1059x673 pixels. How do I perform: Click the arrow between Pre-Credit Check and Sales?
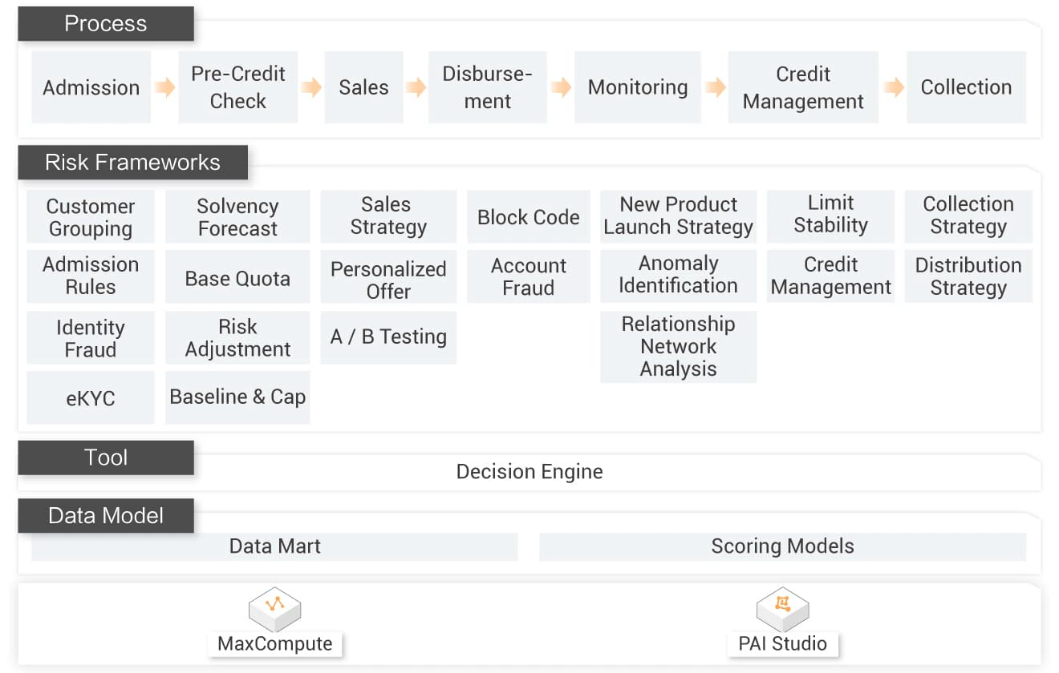pos(311,87)
